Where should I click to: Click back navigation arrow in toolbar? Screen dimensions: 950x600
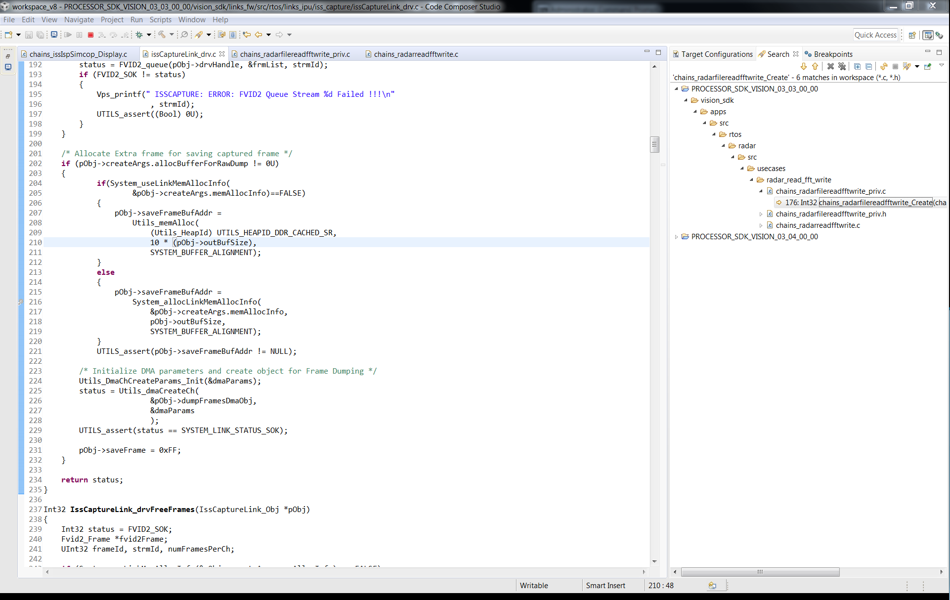(259, 35)
